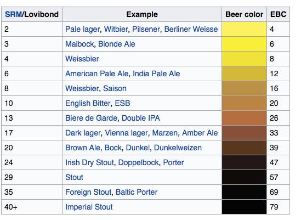Image resolution: width=301 pixels, height=220 pixels.
Task: Click the pale yellow SRM 2 swatch
Action: 244,29
